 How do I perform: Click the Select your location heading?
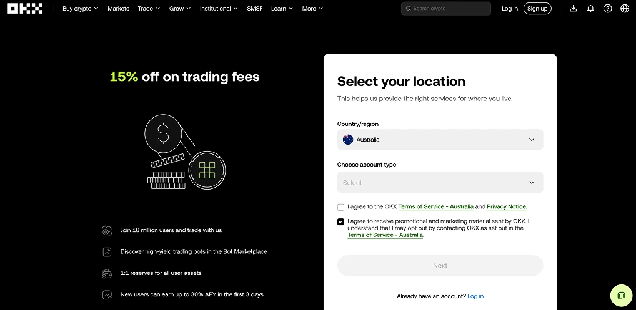tap(402, 81)
